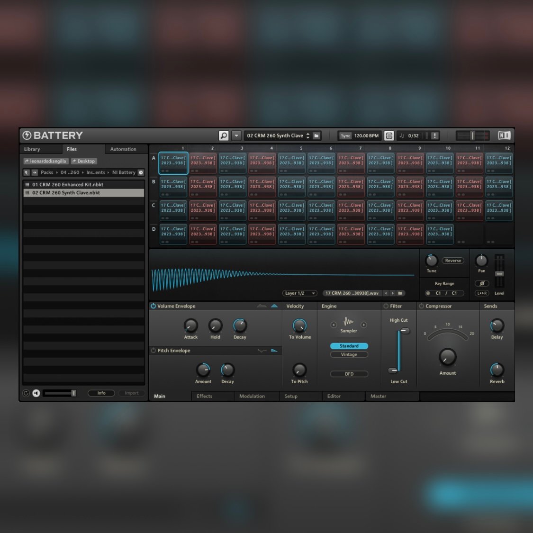This screenshot has height=533, width=533.
Task: Expand path arrow after 04 ..260
Action: 82,172
